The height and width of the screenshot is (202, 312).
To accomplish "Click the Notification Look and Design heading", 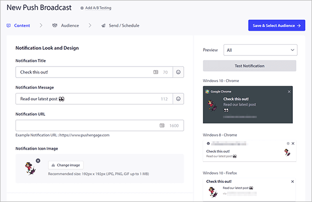I will coord(47,48).
